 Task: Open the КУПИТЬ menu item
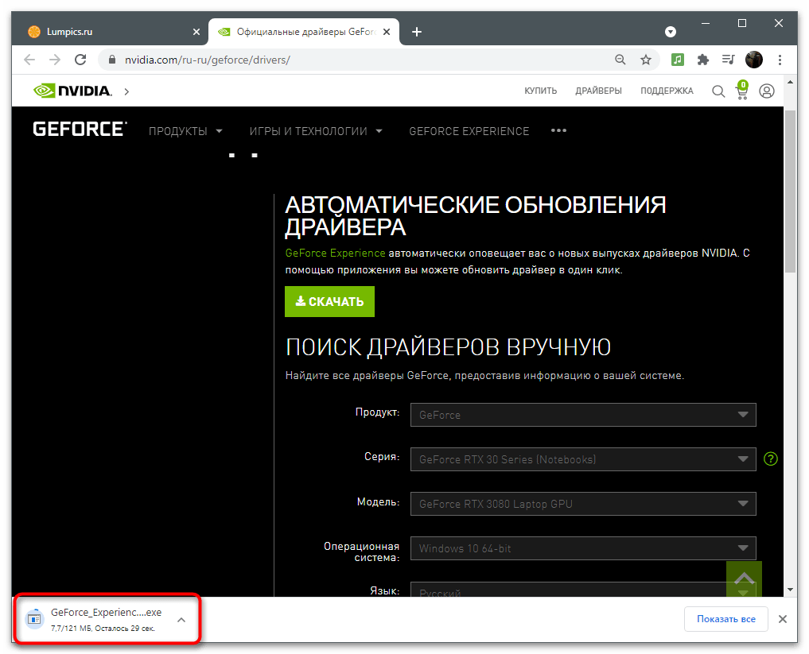(540, 91)
